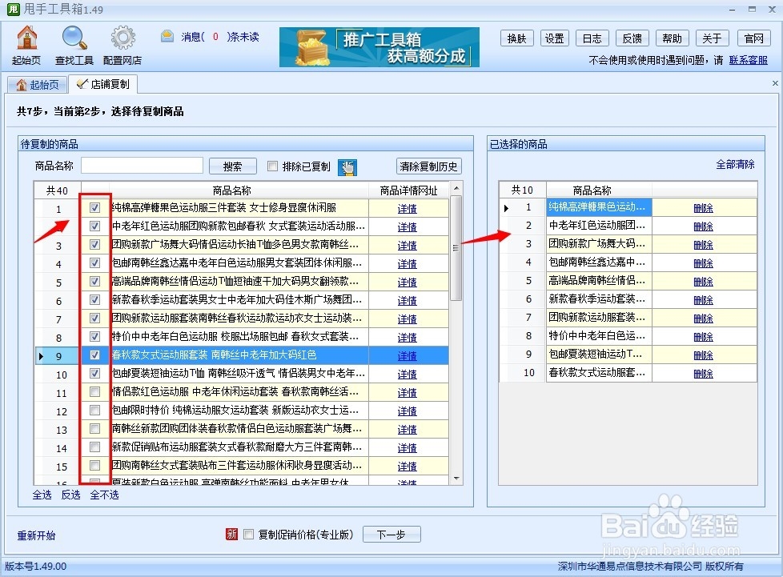This screenshot has width=783, height=577.
Task: Click the 重新开始 link
Action: click(x=37, y=535)
